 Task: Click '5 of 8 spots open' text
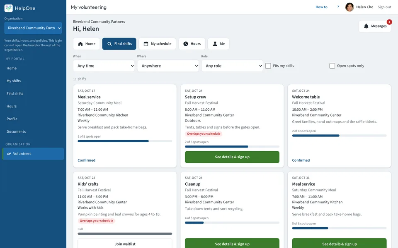pos(304,224)
